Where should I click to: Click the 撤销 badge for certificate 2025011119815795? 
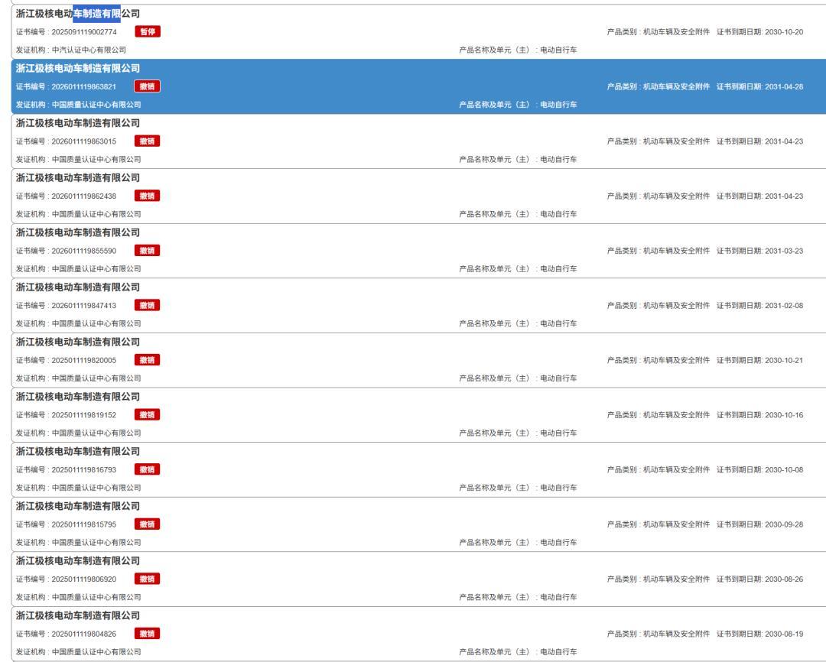click(147, 524)
